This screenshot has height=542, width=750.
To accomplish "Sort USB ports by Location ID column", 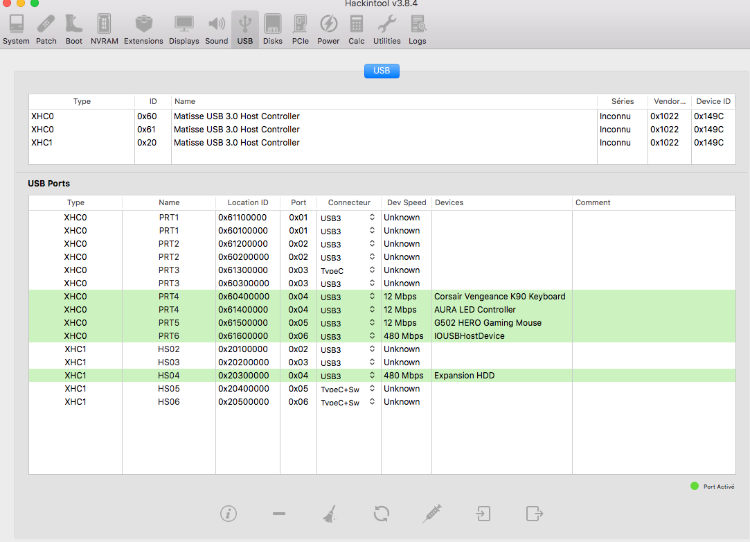I will coord(247,202).
